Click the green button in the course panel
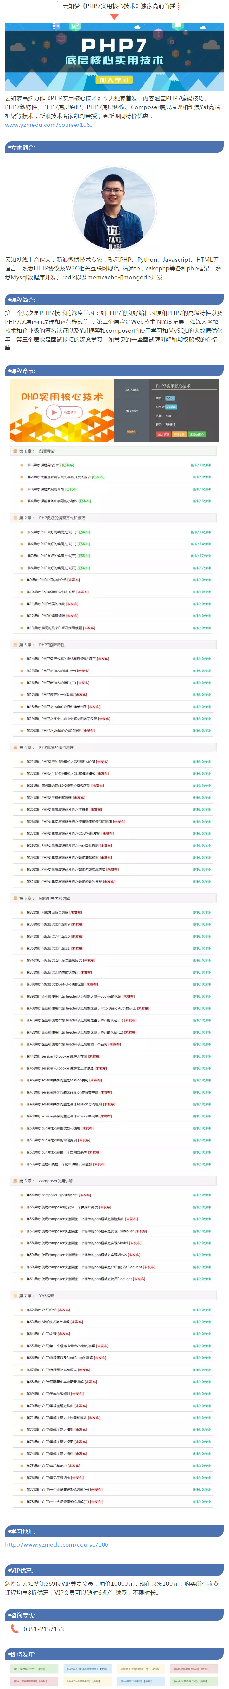The image size is (229, 1689). [x=196, y=434]
